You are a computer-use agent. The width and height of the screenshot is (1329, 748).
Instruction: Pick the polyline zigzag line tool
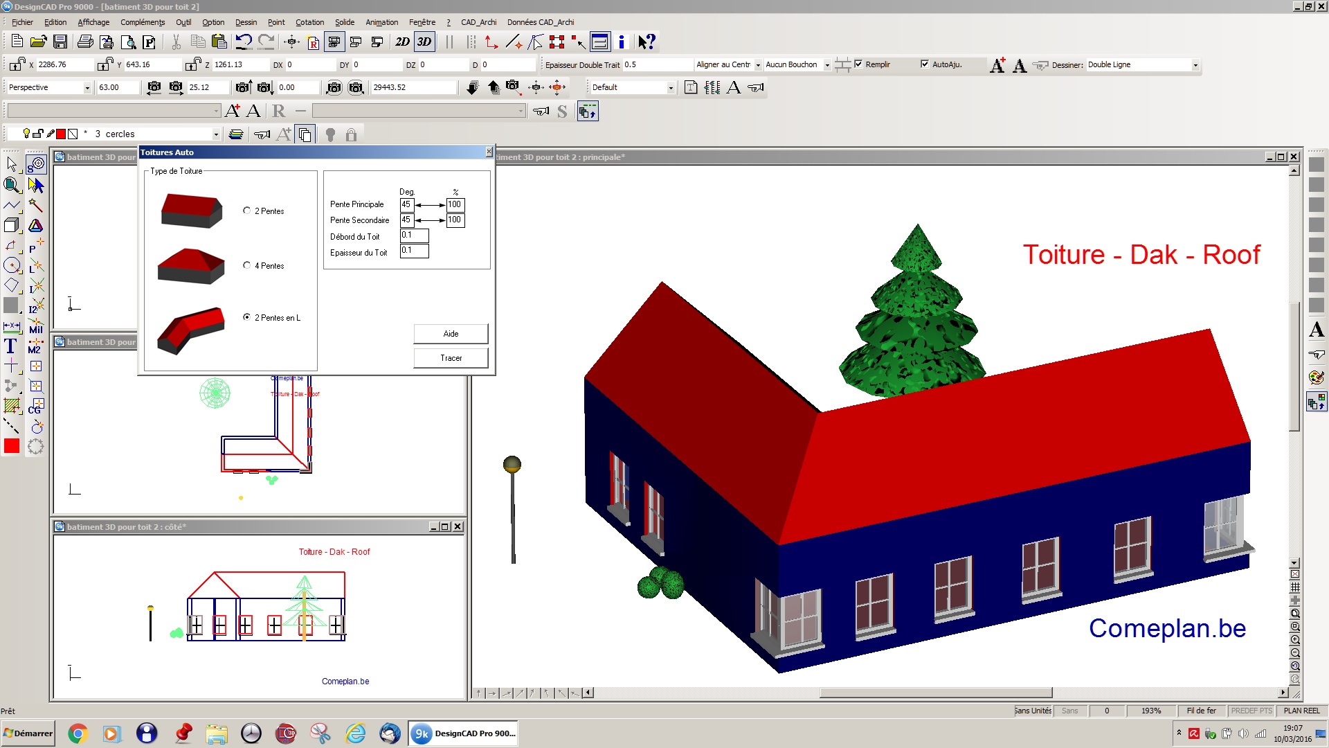click(12, 205)
